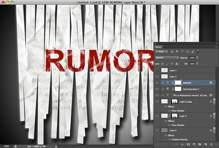
Task: Open the Normal blend mode dropdown
Action: coord(167,58)
